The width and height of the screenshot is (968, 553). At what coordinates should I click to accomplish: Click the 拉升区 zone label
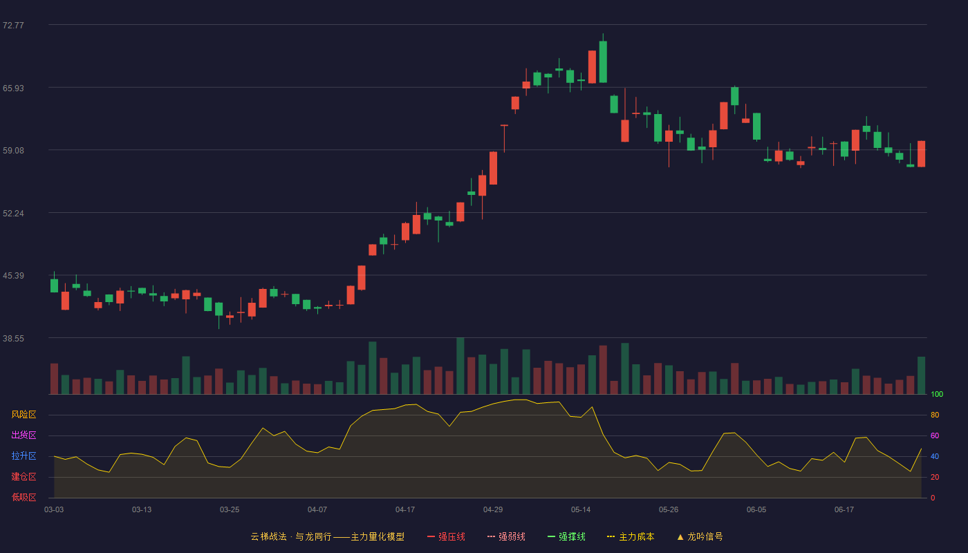click(24, 456)
